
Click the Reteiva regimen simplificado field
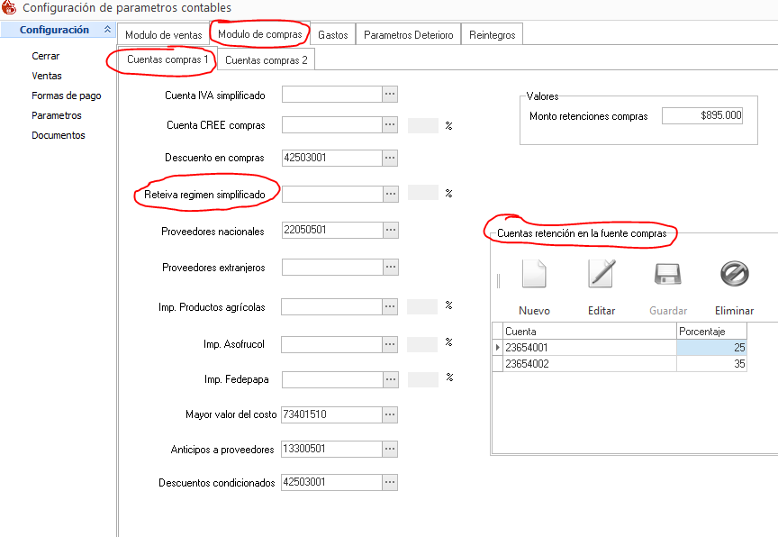[x=331, y=195]
